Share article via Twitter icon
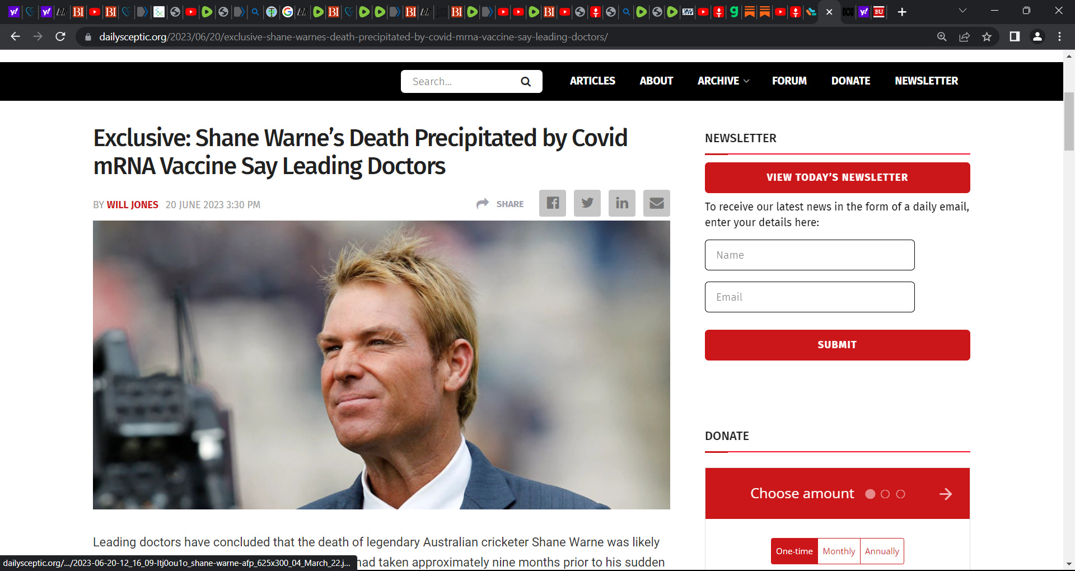Image resolution: width=1075 pixels, height=571 pixels. [587, 203]
